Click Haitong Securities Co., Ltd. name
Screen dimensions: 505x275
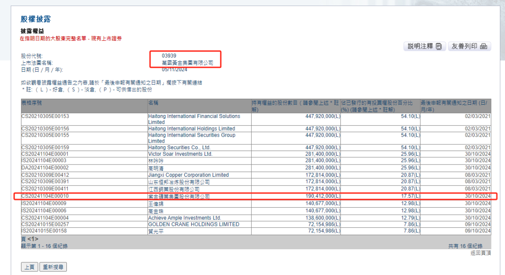179,147
